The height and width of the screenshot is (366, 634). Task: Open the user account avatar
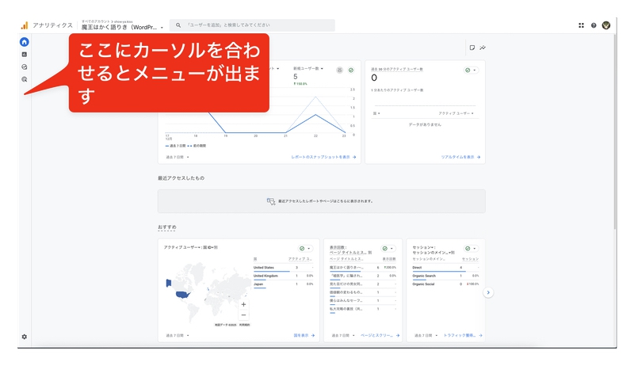pos(606,25)
